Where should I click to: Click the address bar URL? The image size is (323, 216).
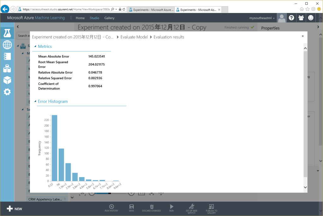[x=66, y=9]
